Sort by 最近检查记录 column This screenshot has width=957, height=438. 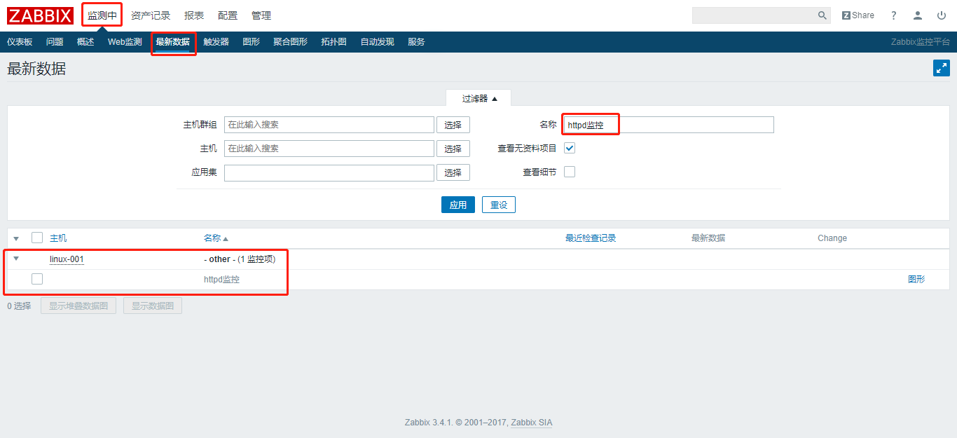point(591,238)
